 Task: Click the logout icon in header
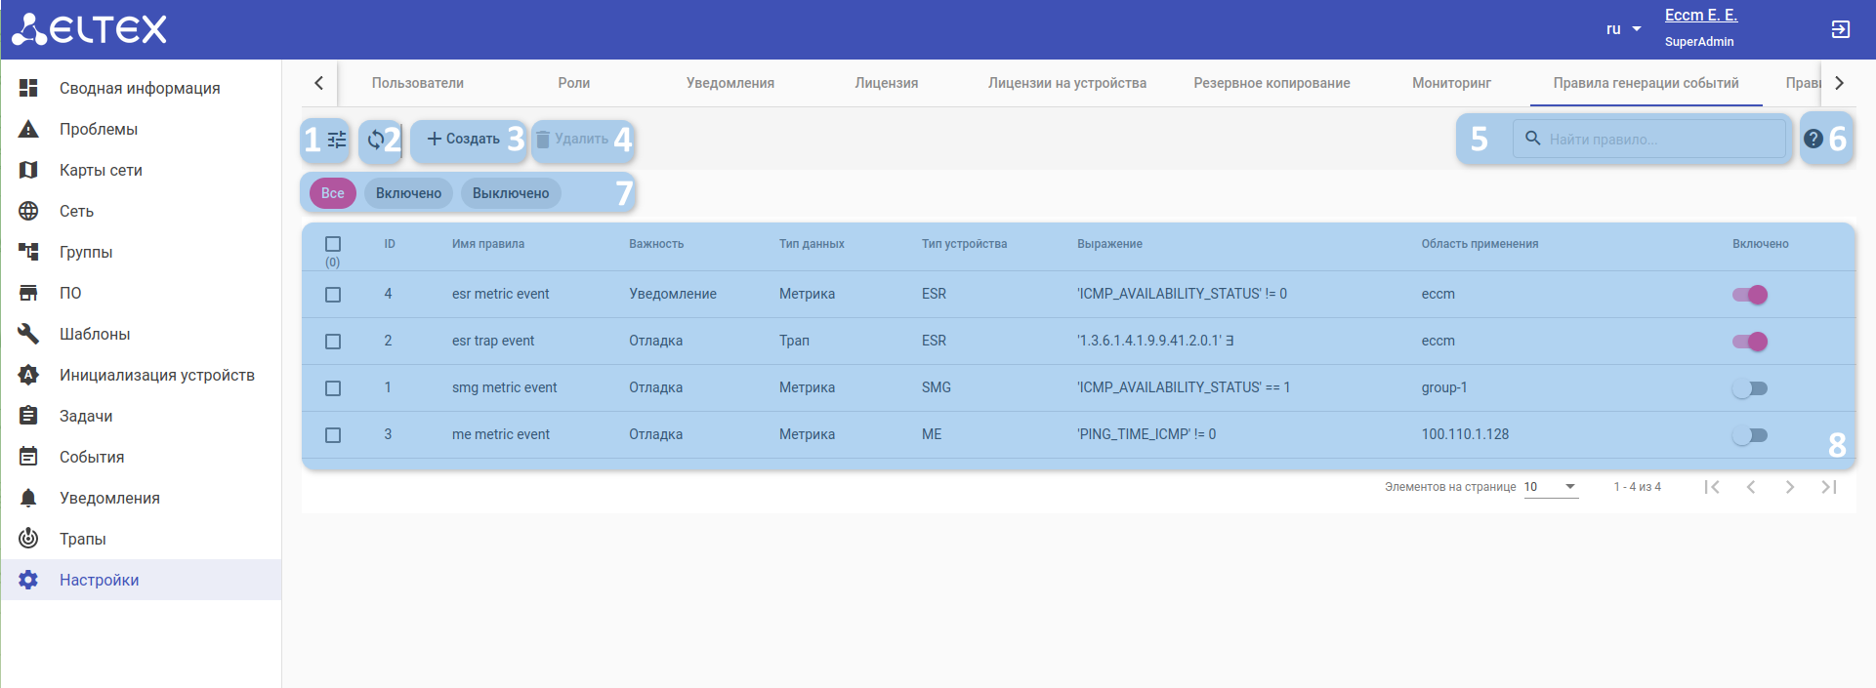tap(1840, 29)
